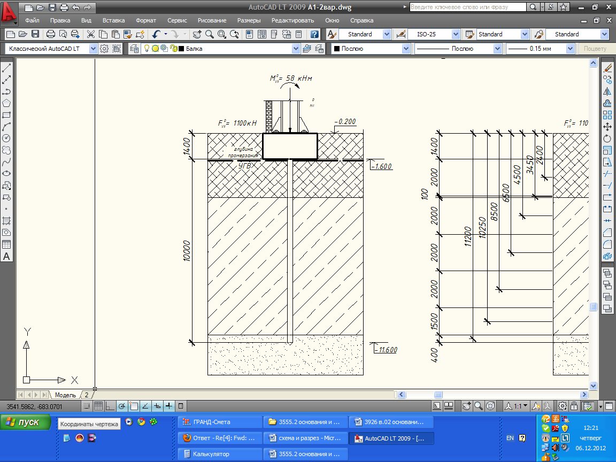Viewport: 616px width, 462px height.
Task: Open the Формат menu
Action: click(146, 20)
